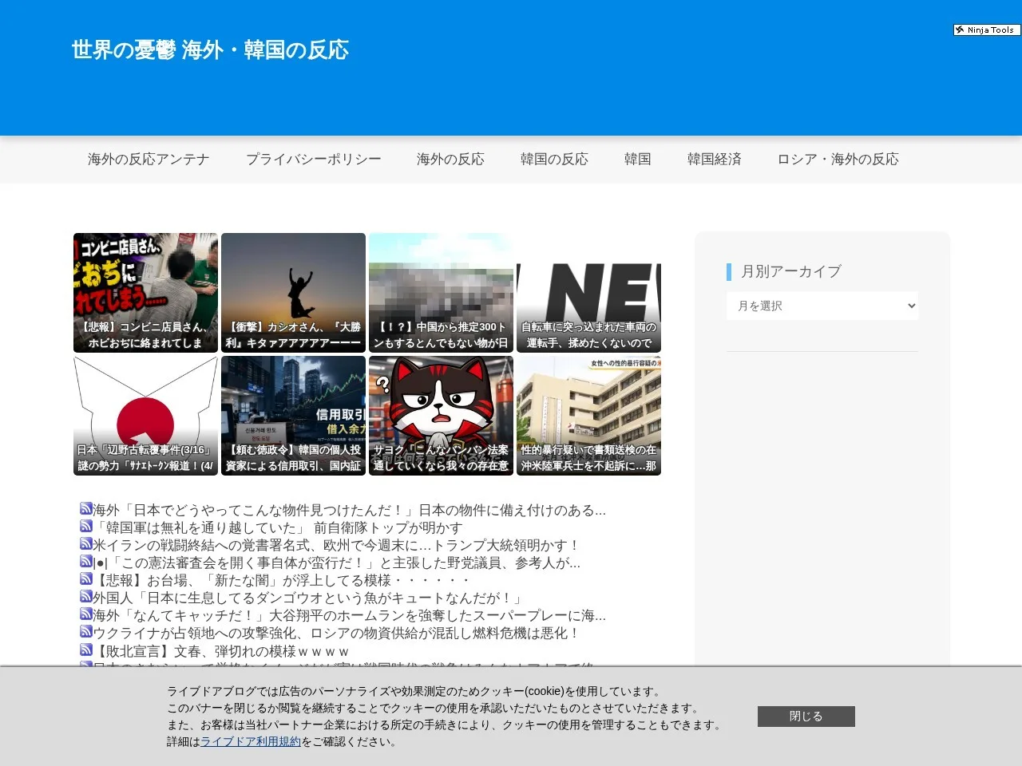Click RSS icon beside 海外「なんてキャッチだ headline
Image resolution: width=1022 pixels, height=766 pixels.
86,614
